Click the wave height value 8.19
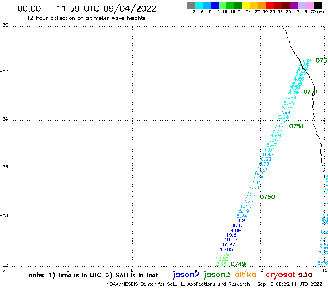Viewport: 328px width, 288px height. click(x=244, y=211)
